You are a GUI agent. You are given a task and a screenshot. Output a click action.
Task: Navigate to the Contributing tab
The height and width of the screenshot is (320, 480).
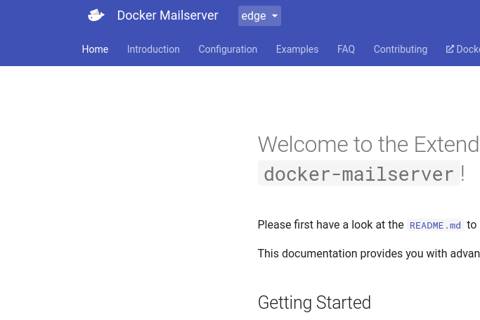(401, 49)
